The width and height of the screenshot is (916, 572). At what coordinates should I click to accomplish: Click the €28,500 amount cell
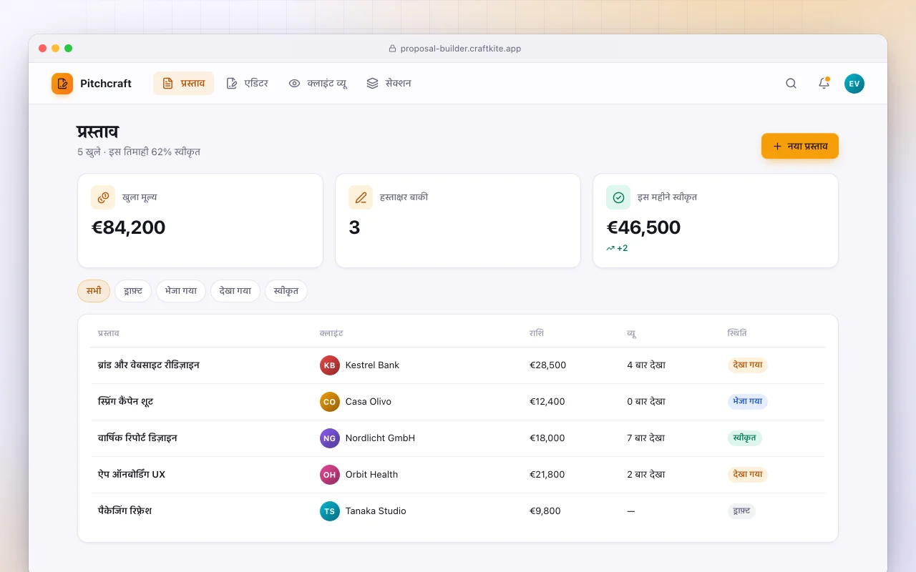[x=547, y=365]
